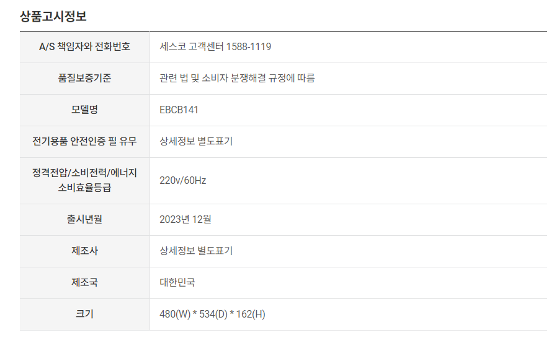Screen dimensions: 554x351
Task: Click the 제조사 row label
Action: click(84, 251)
